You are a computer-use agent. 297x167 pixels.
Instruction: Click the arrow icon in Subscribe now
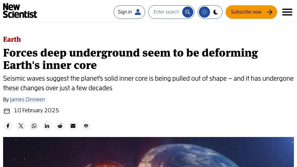[270, 12]
